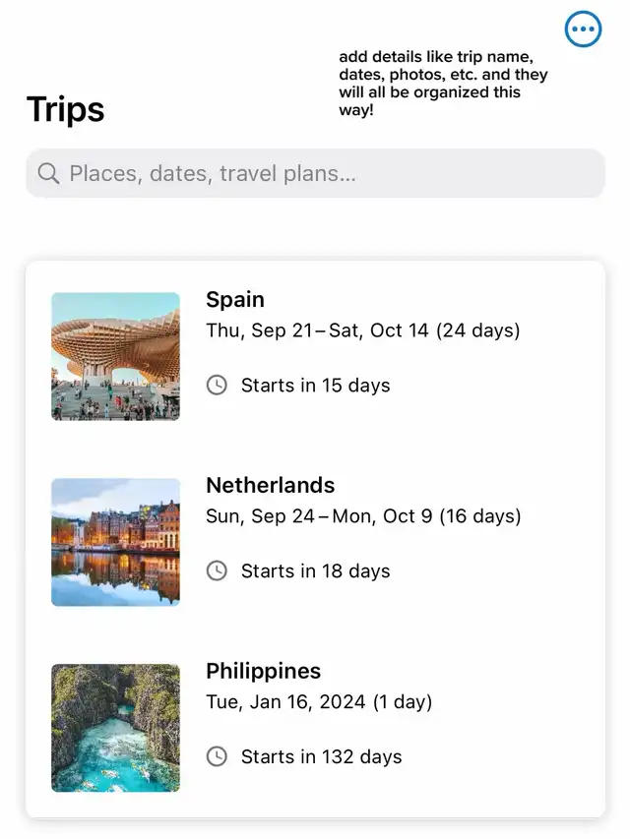The image size is (630, 839).
Task: Click the Trips page heading
Action: pos(65,109)
